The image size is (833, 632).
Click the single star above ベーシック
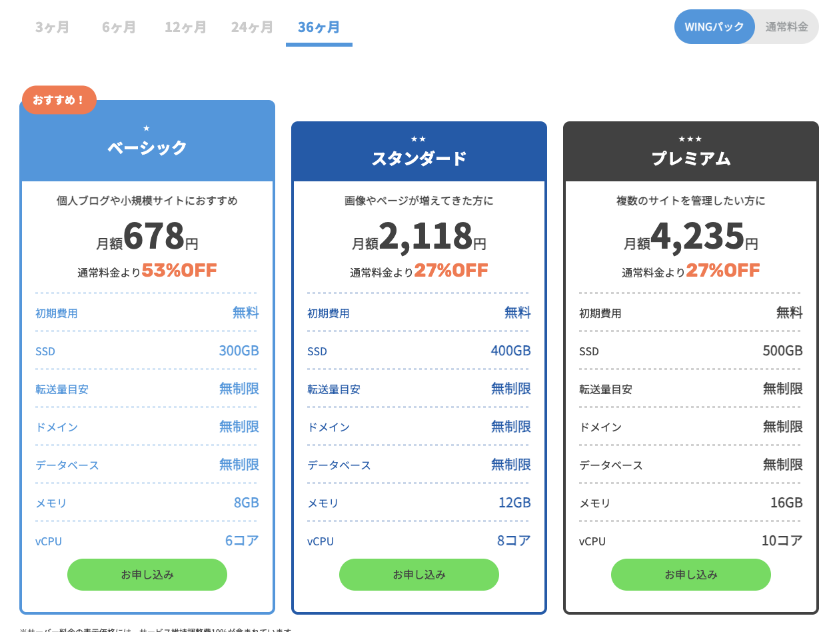[147, 128]
